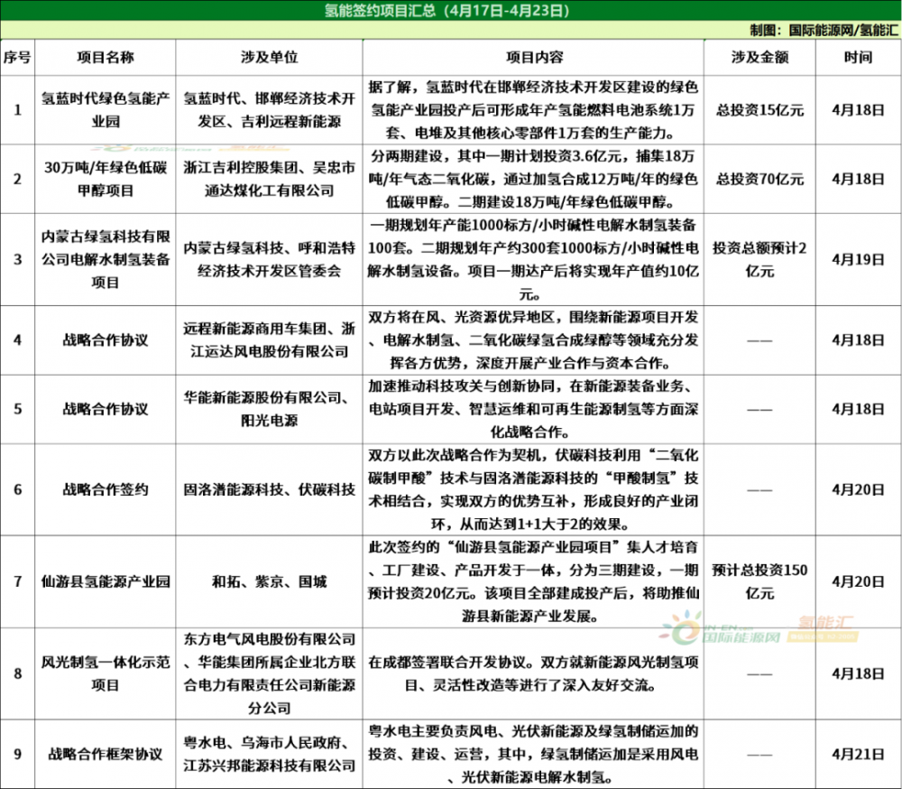Click the 4月19日 date cell
This screenshot has height=789, width=902.
[x=858, y=259]
